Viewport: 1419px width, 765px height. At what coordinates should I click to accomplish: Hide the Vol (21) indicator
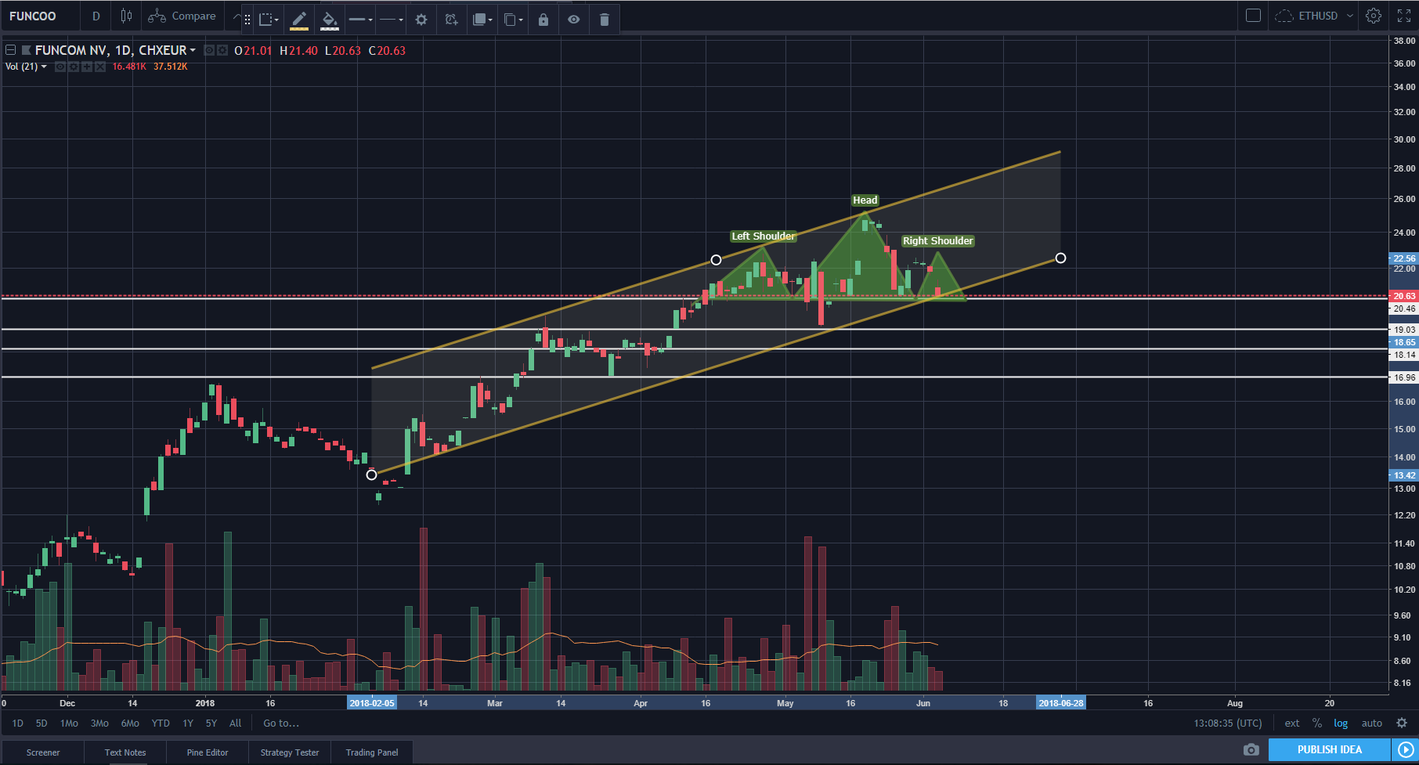click(x=60, y=67)
